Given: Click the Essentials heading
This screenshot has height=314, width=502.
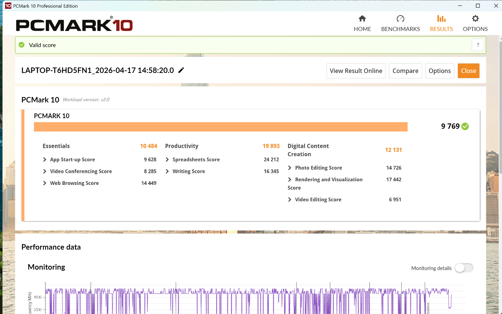Looking at the screenshot, I should click(x=56, y=146).
